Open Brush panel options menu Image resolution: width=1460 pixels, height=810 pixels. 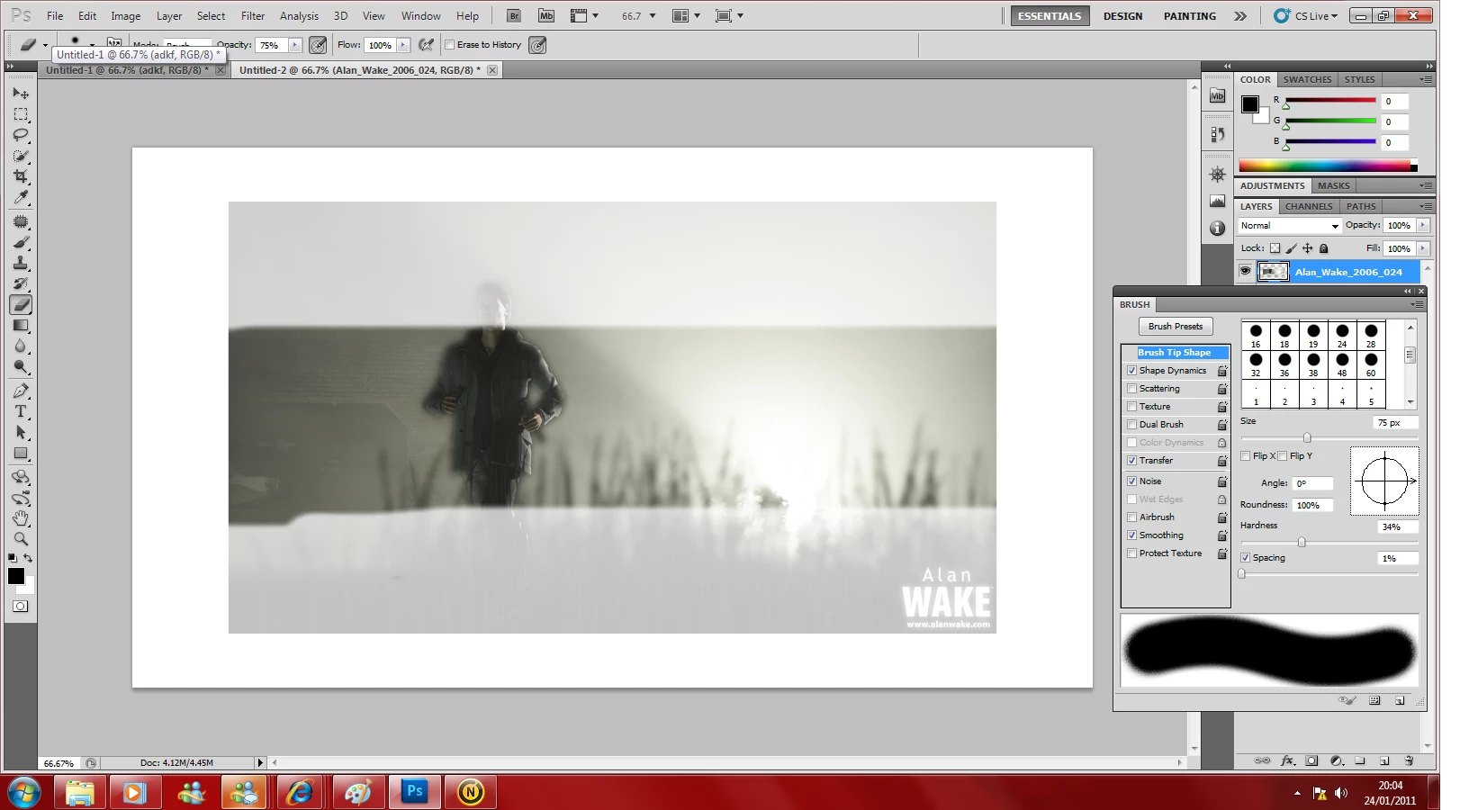pos(1417,304)
